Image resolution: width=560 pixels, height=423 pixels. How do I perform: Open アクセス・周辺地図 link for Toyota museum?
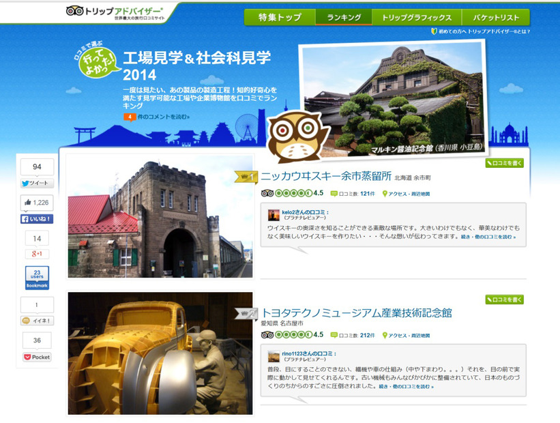[x=409, y=336]
